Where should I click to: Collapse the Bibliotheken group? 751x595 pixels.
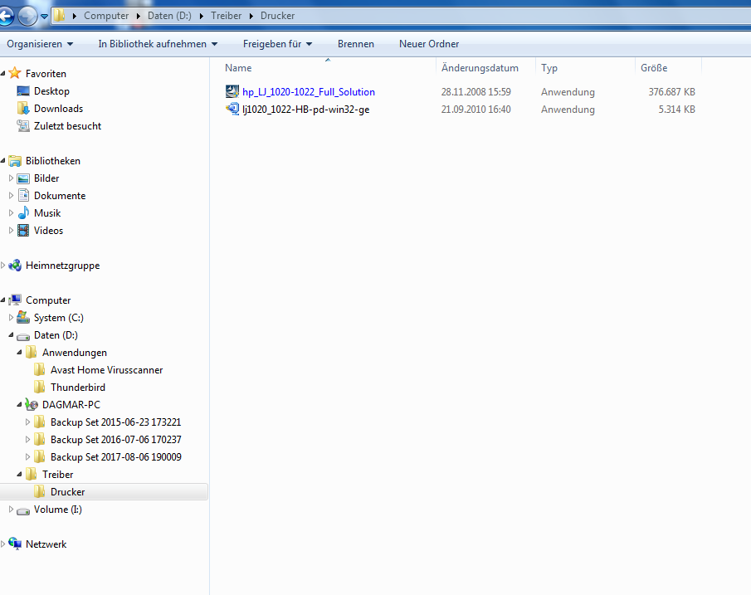pyautogui.click(x=2, y=160)
